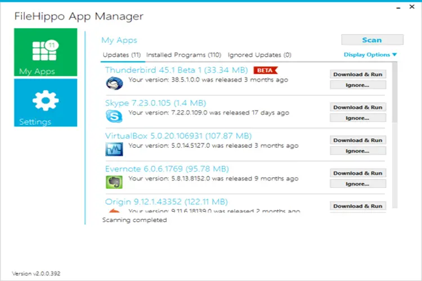Click the red BETA badge
Viewport: 422px width, 281px height.
265,70
